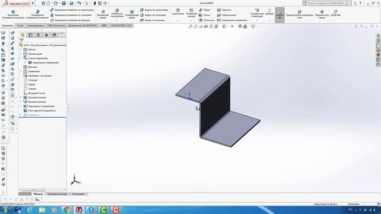Expand the Mirror feature in tree
The image size is (381, 214).
click(21, 106)
